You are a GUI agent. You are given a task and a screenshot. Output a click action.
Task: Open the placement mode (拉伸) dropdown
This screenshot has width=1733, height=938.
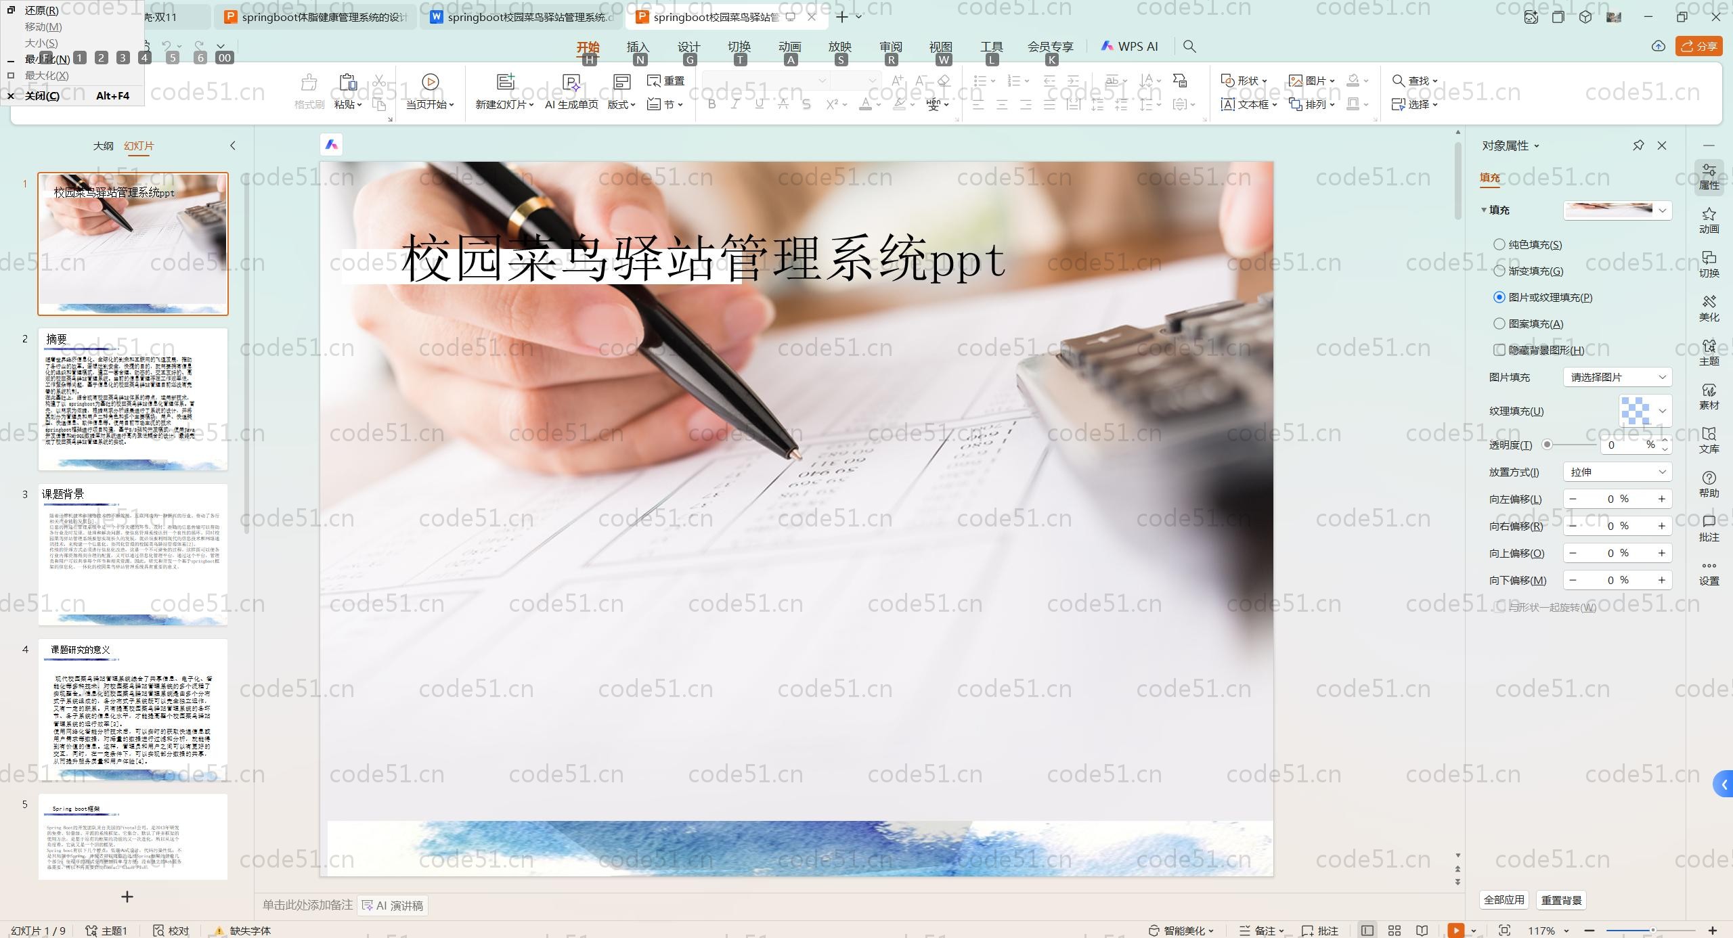click(1617, 472)
